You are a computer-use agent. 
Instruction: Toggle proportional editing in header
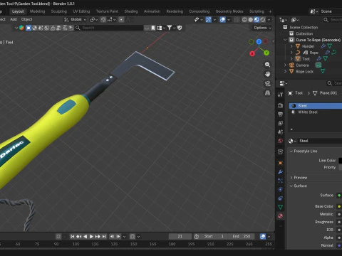[121, 20]
